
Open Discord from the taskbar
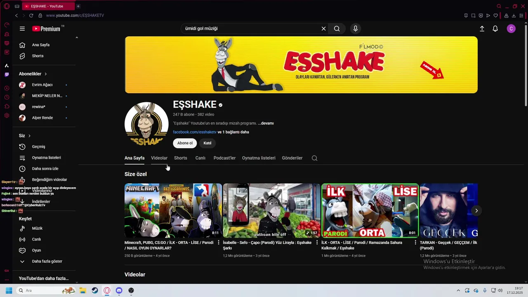click(x=119, y=290)
